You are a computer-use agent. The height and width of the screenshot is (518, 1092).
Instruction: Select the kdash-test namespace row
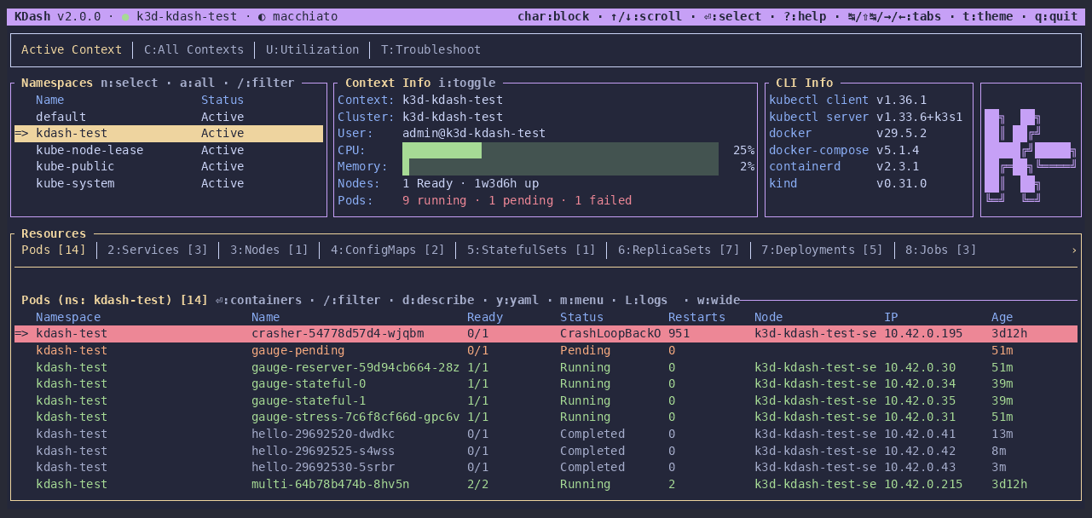pyautogui.click(x=169, y=133)
